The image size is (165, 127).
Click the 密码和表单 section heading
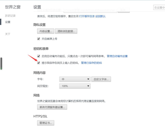pos(41,49)
